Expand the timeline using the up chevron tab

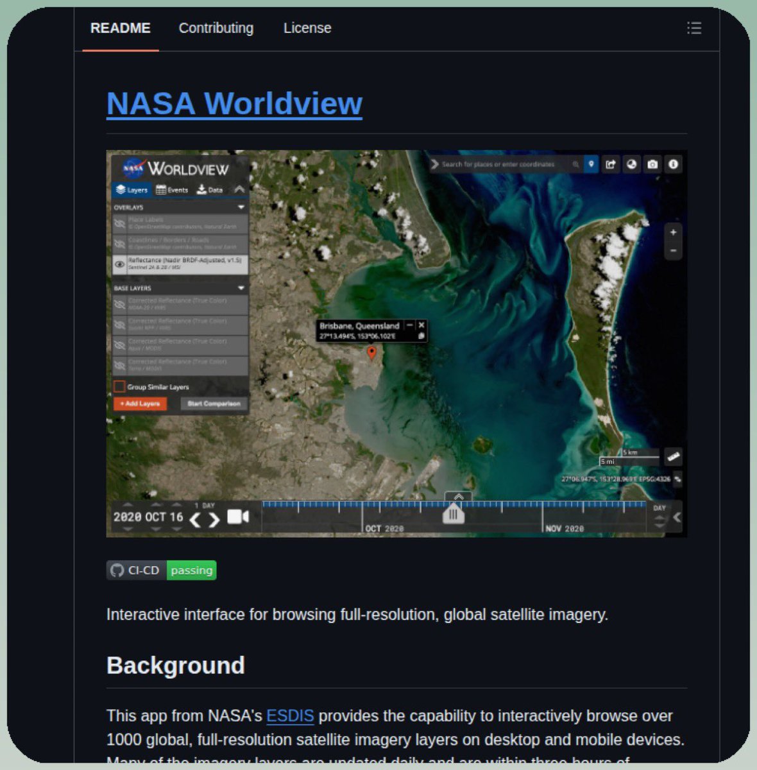457,497
